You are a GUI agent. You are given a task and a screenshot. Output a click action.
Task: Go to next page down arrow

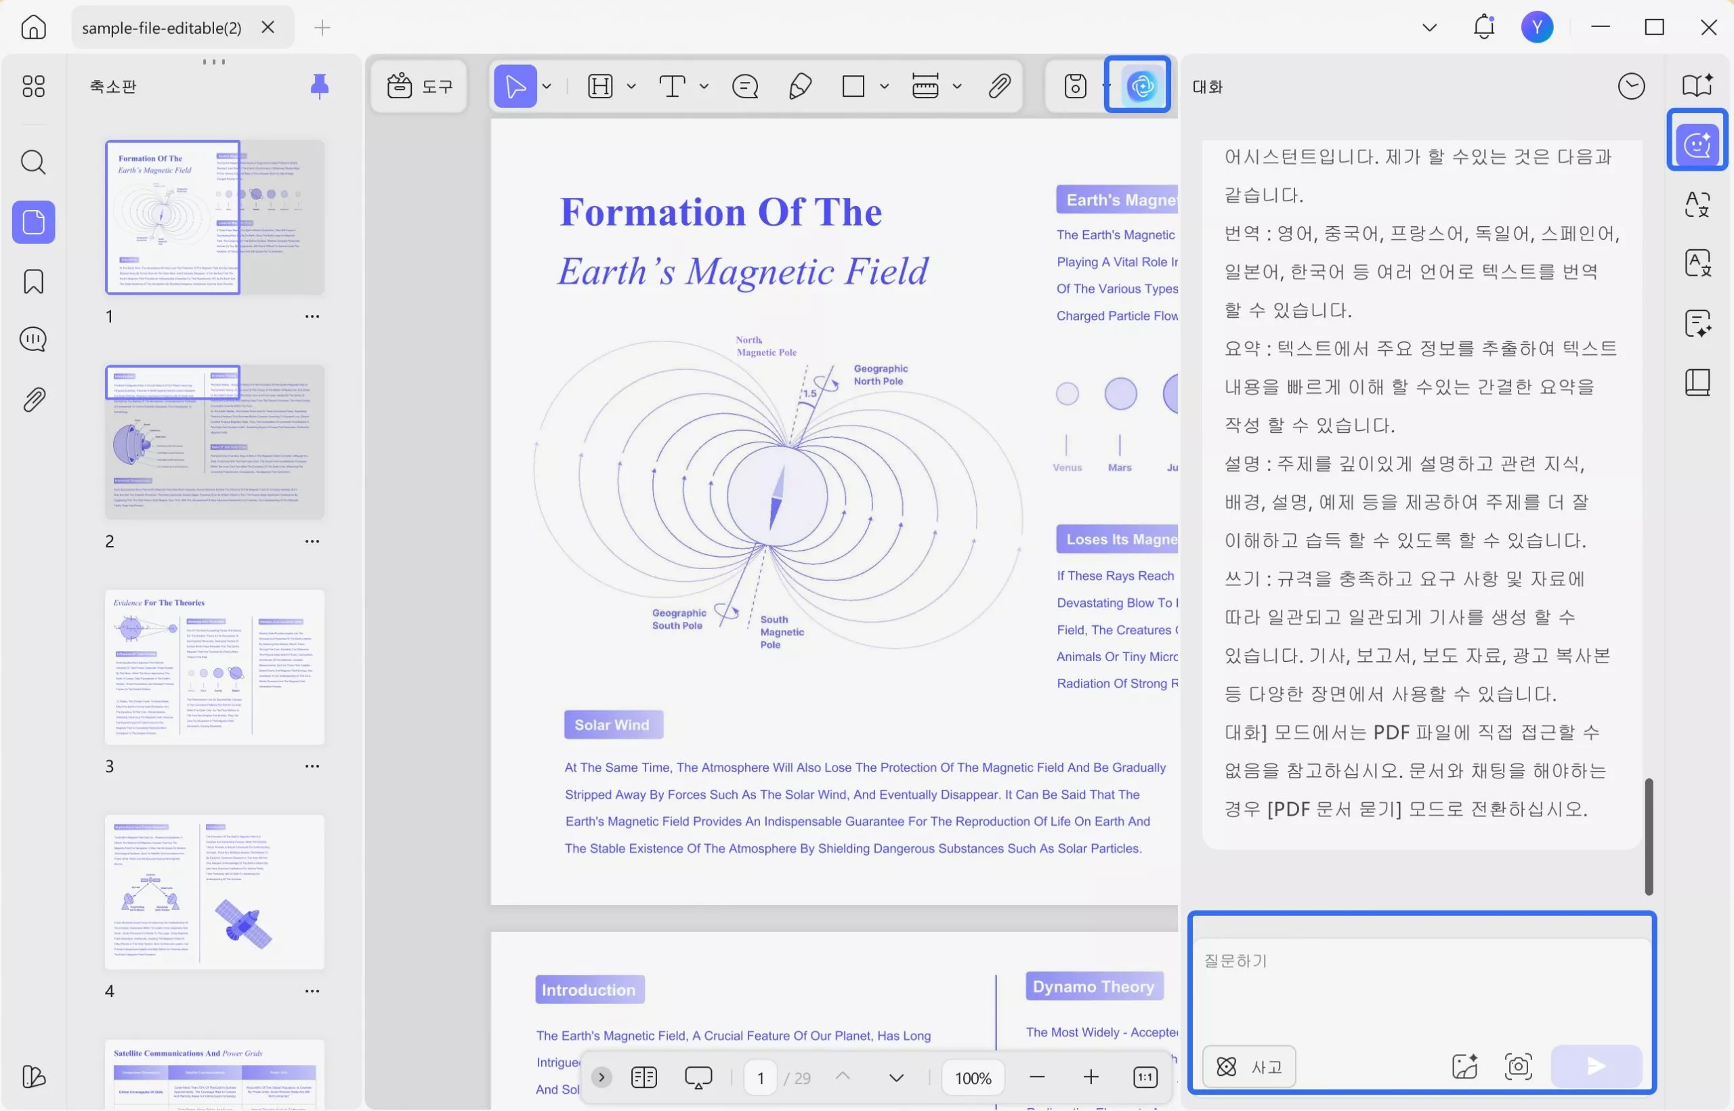(896, 1078)
